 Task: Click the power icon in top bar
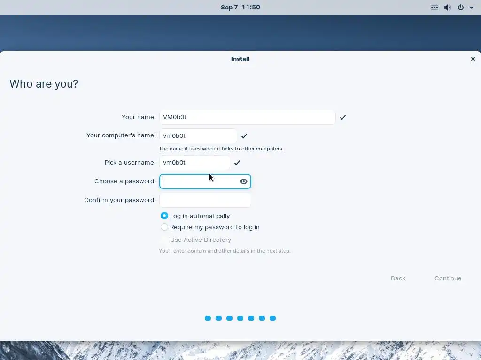point(461,7)
